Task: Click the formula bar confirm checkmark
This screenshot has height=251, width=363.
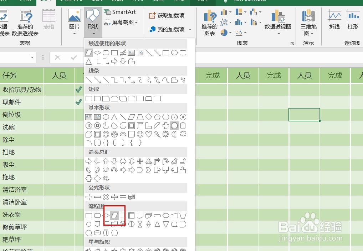Action: click(x=74, y=57)
